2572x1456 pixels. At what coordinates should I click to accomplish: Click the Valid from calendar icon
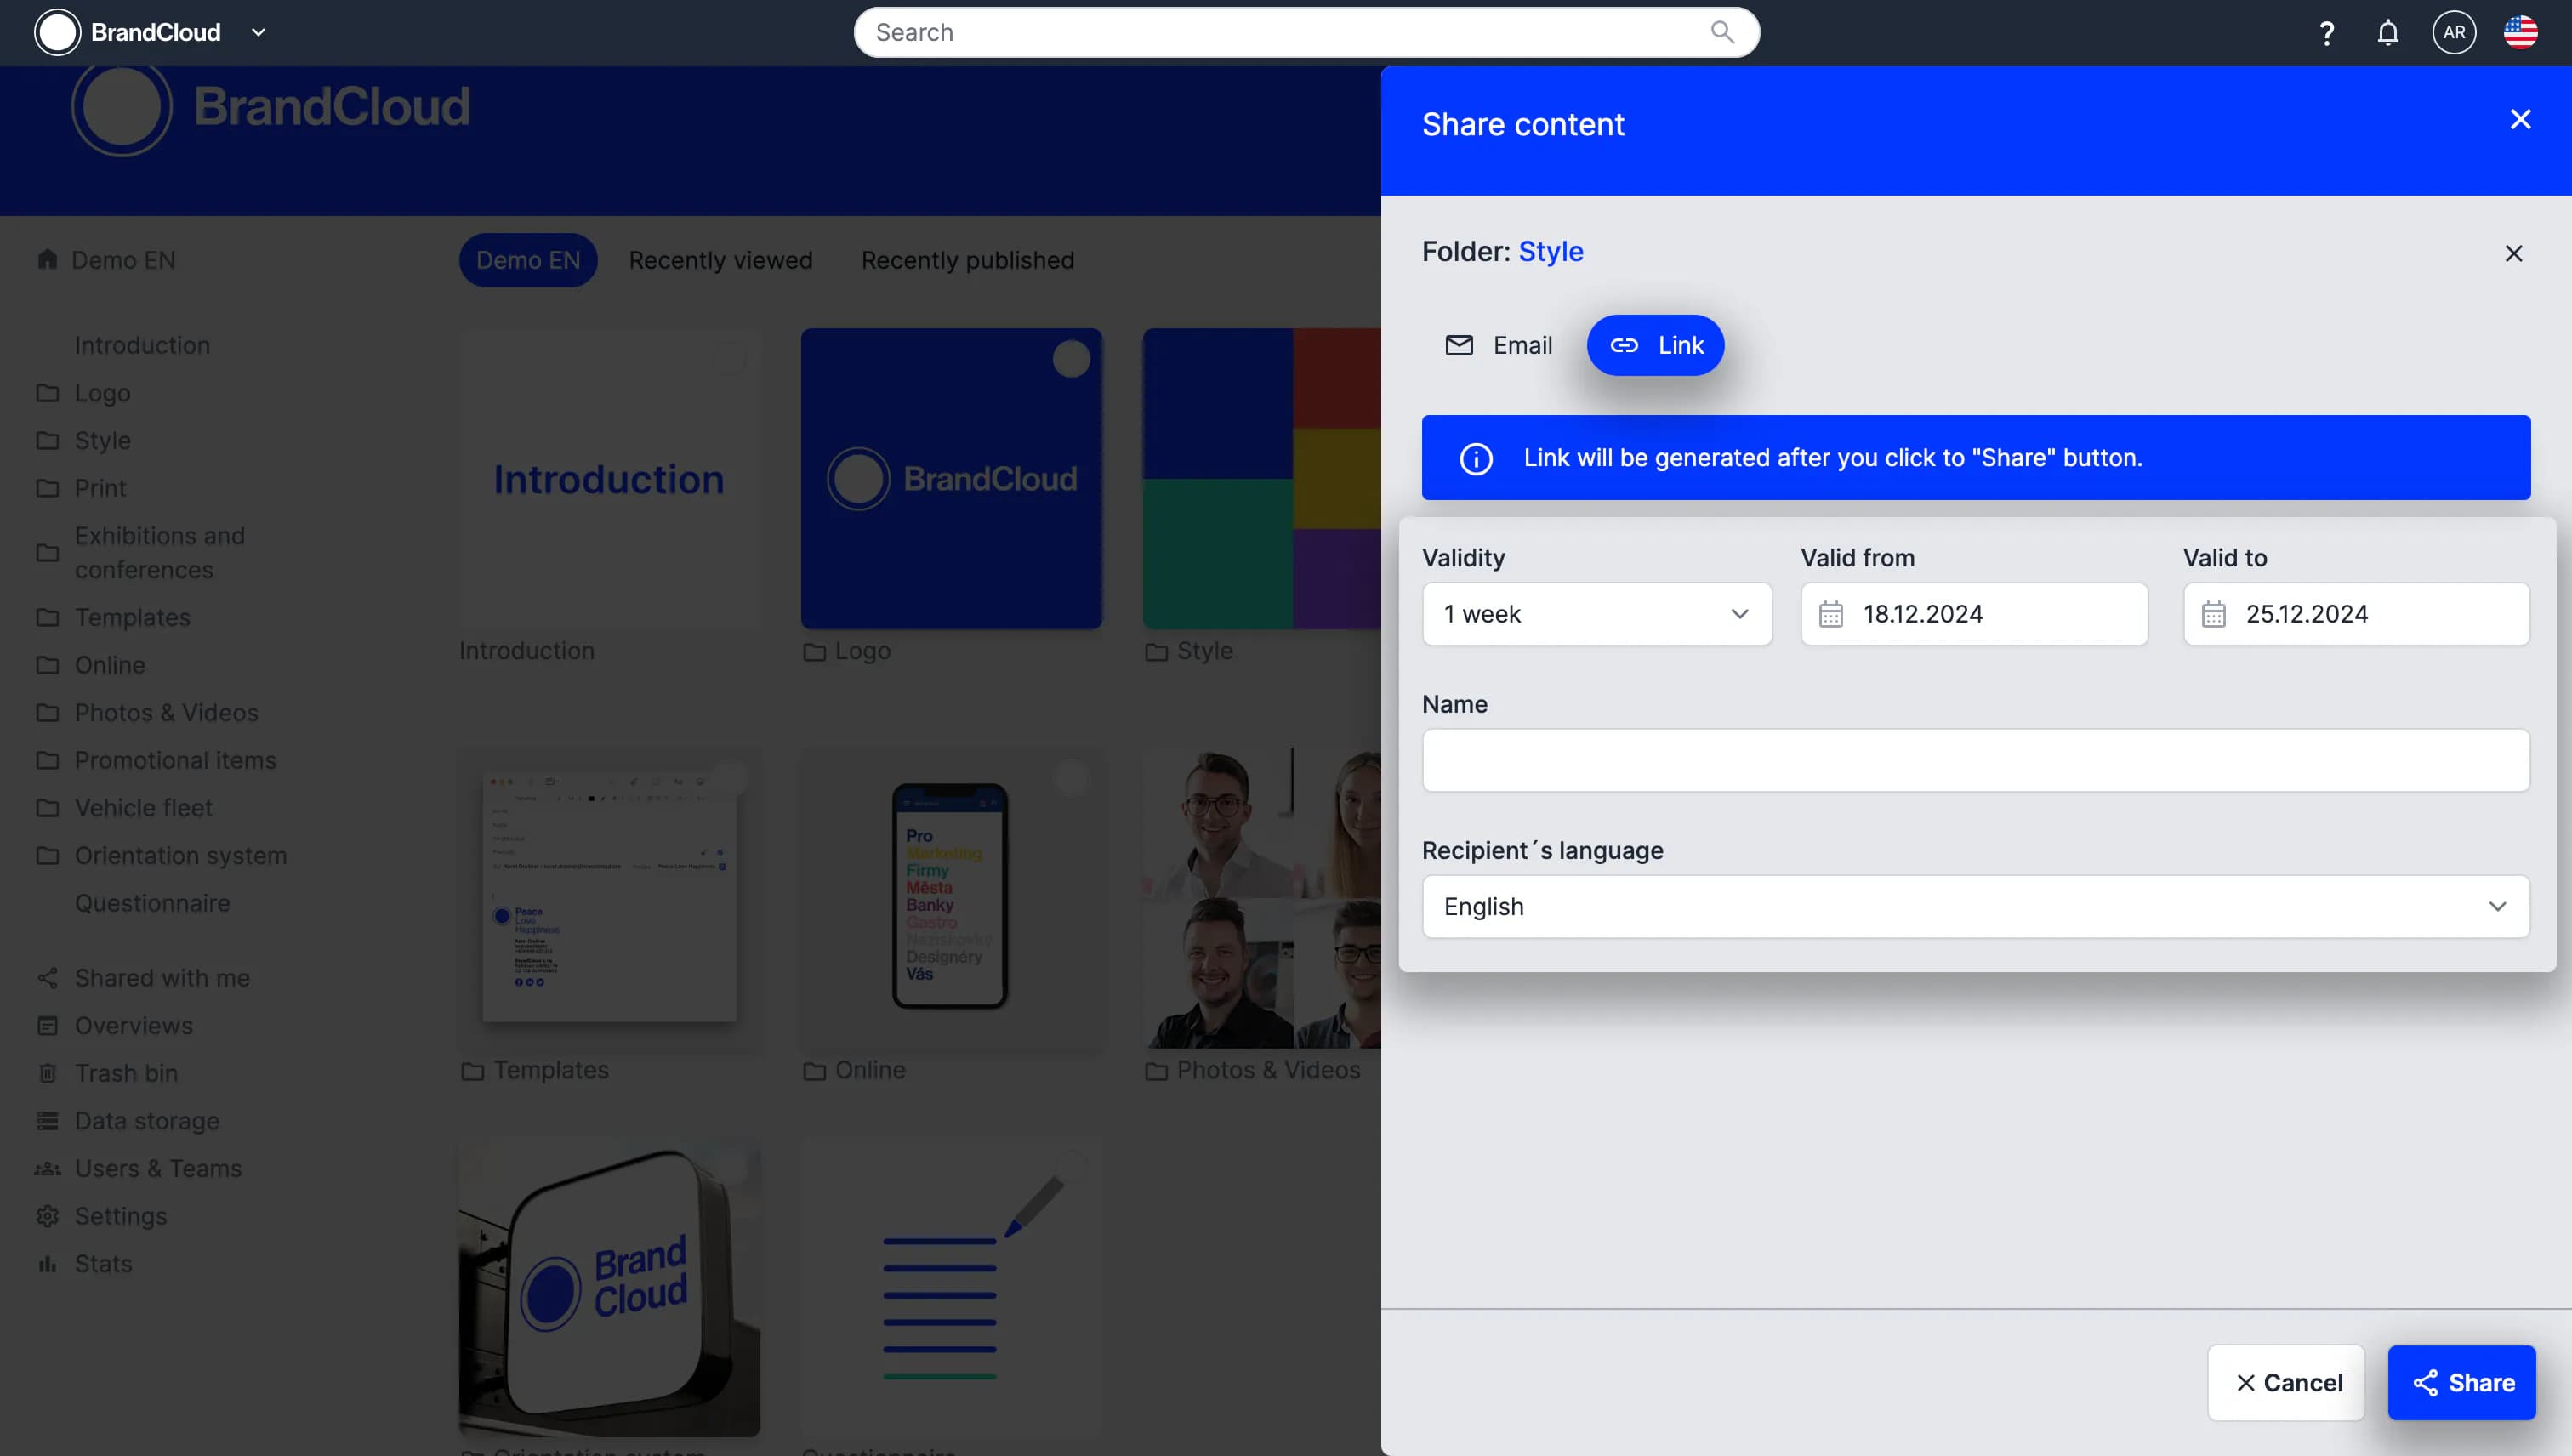(x=1830, y=614)
